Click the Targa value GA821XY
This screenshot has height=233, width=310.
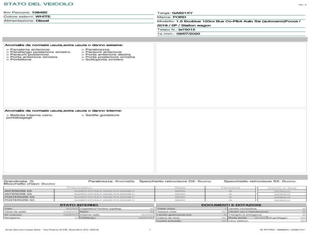coord(182,13)
